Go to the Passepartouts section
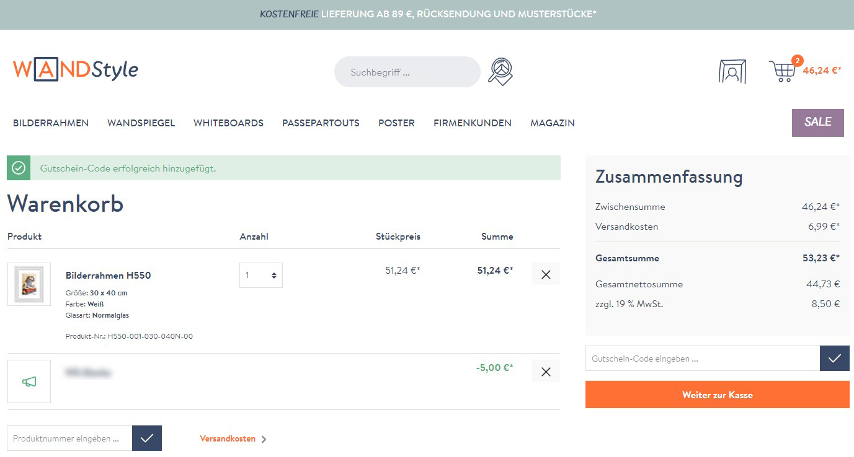 (x=321, y=123)
